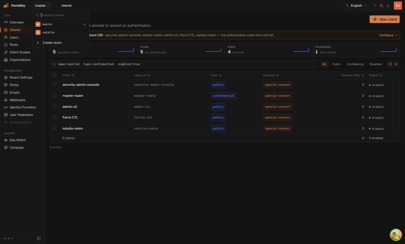The image size is (405, 244).
Task: Sort by client_id column header
Action: click(x=142, y=75)
